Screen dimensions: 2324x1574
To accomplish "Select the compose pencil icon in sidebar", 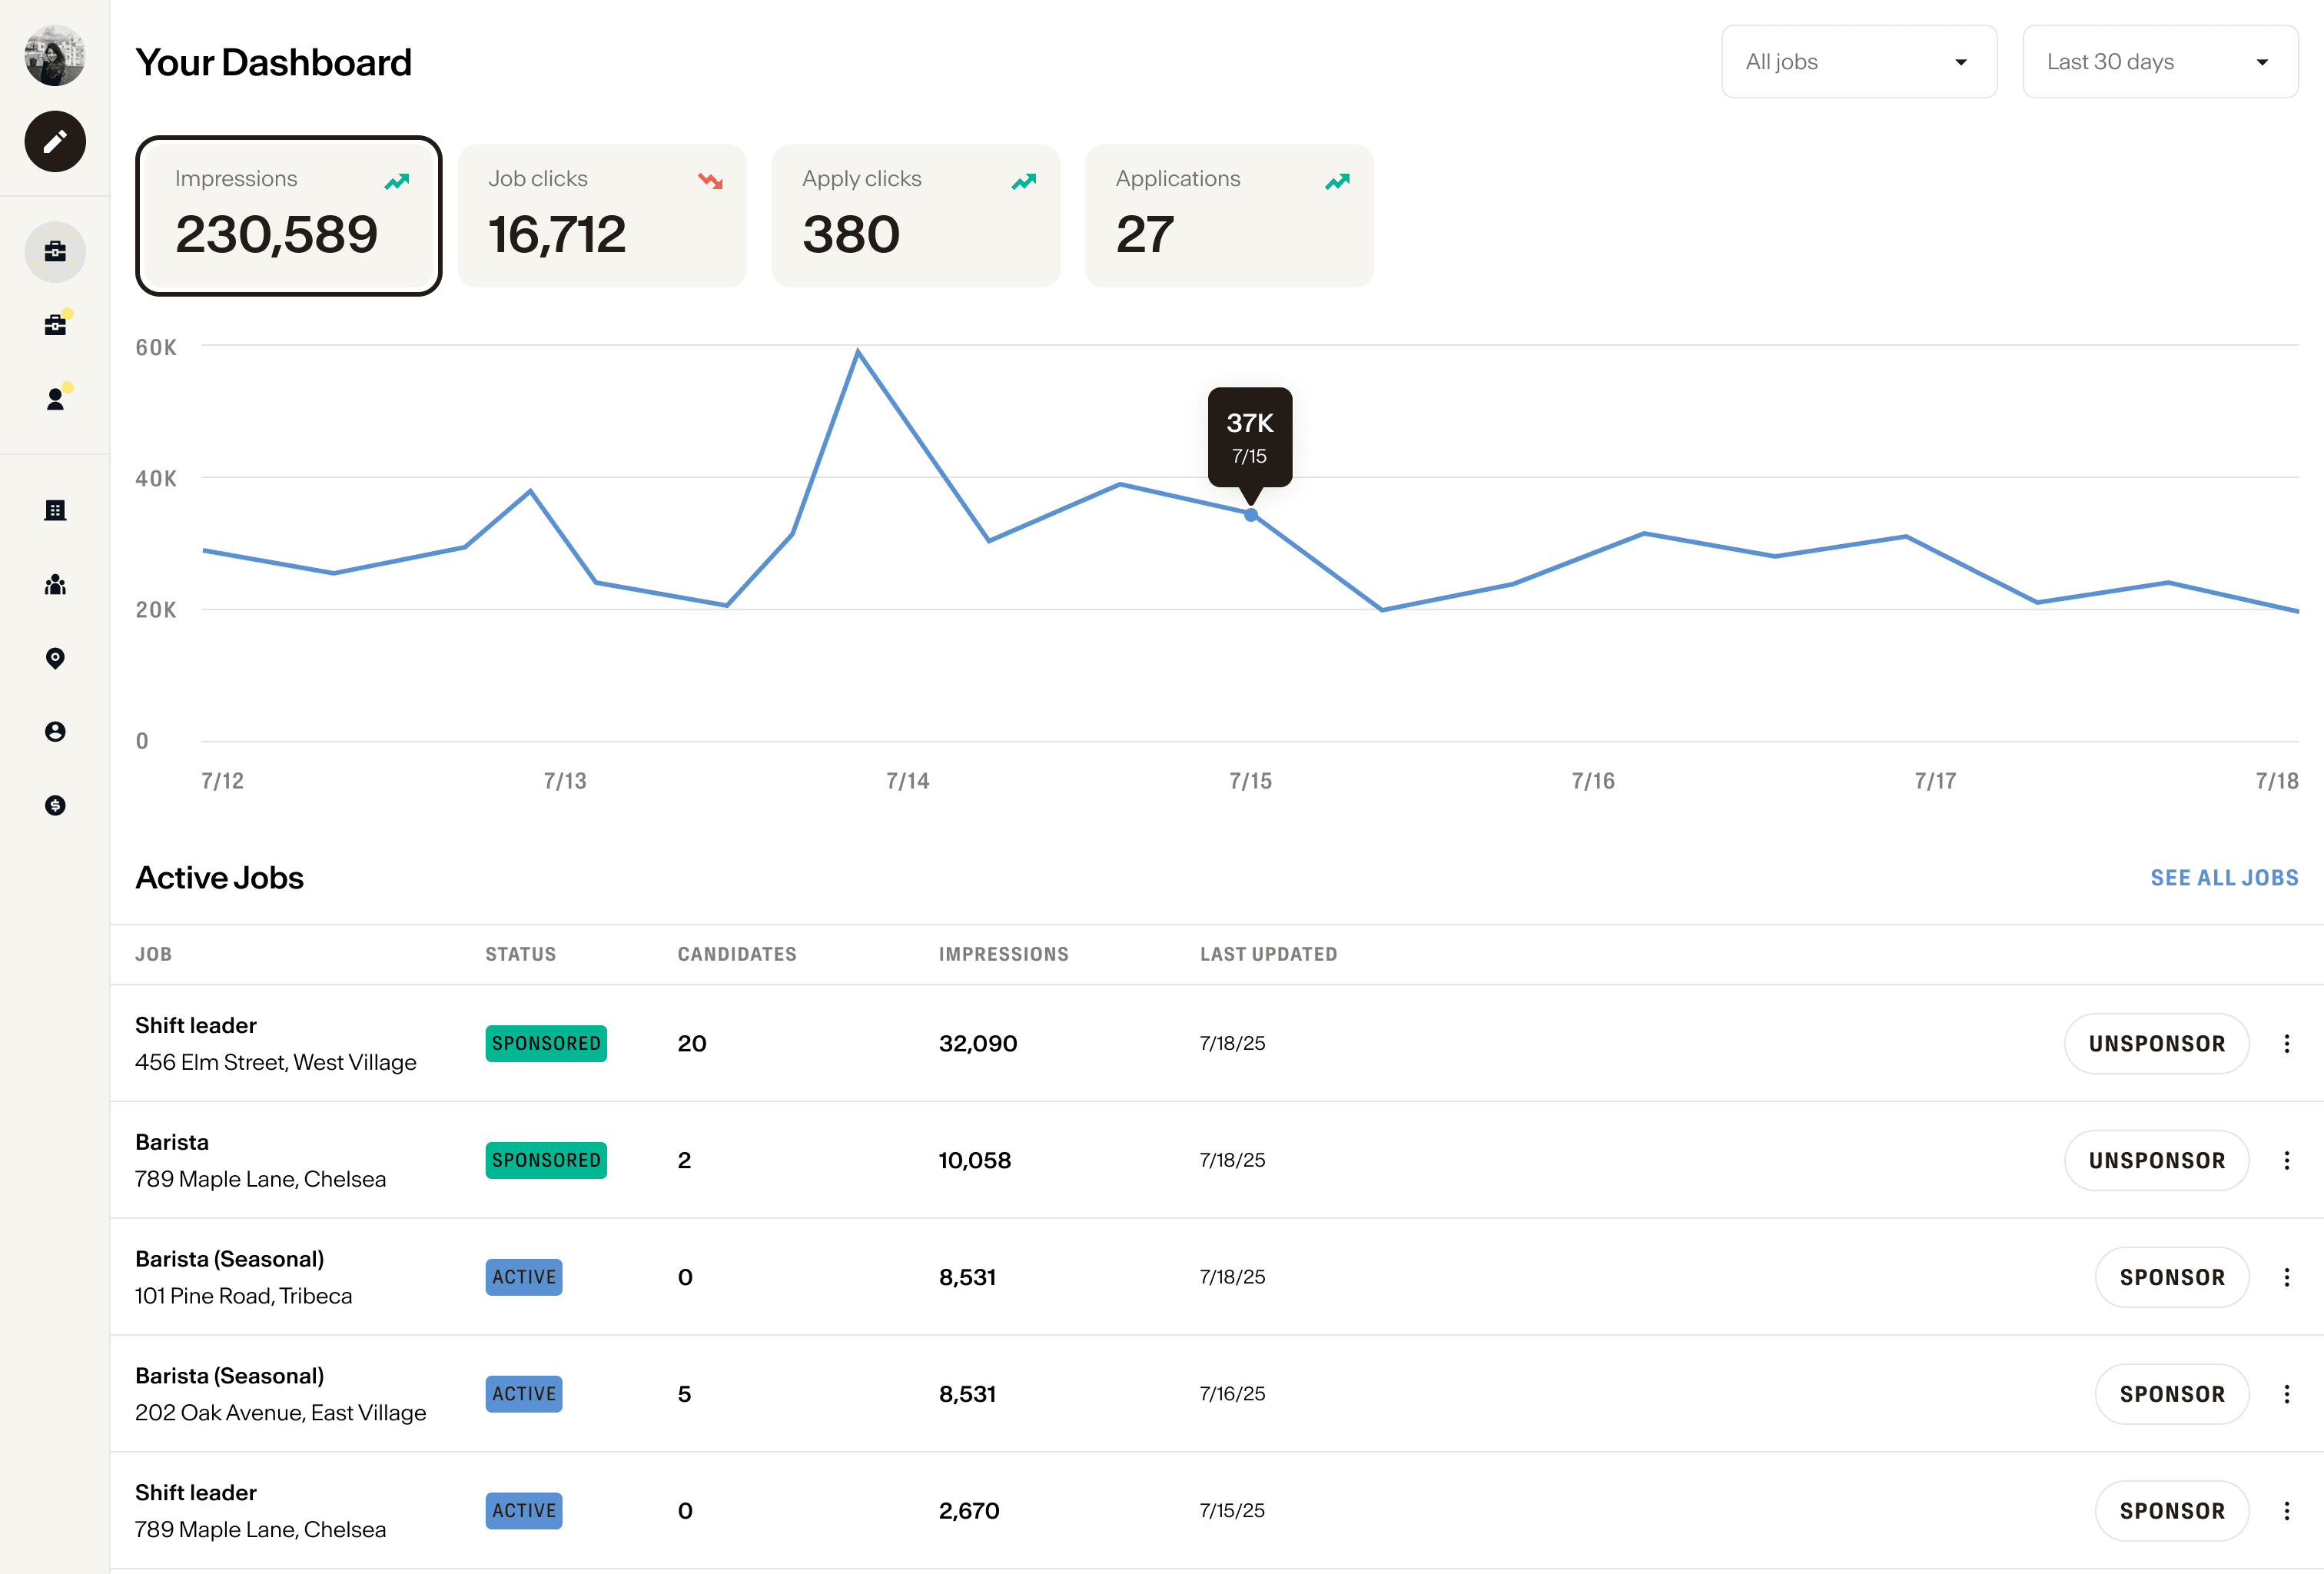I will coord(55,141).
